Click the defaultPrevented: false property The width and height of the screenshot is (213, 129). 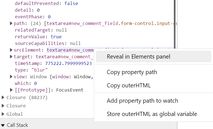[46, 3]
